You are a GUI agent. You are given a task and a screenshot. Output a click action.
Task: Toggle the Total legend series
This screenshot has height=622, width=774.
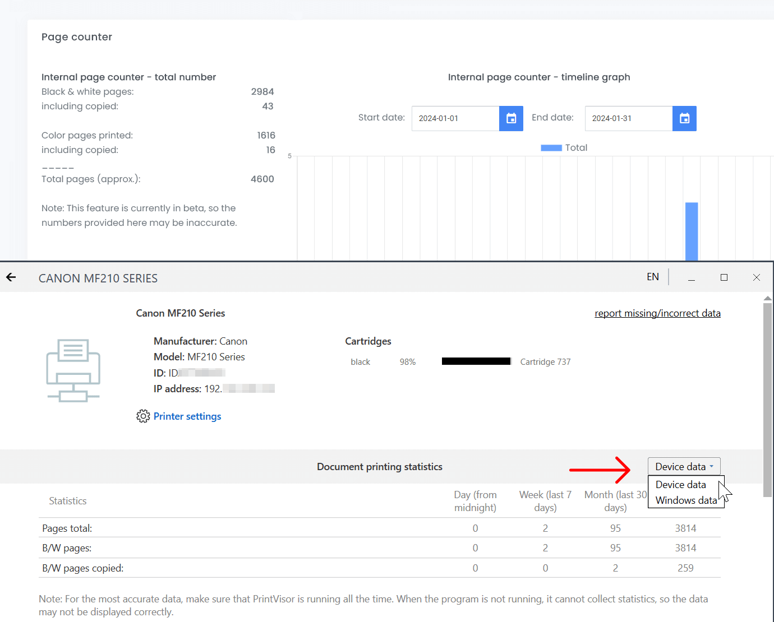564,148
